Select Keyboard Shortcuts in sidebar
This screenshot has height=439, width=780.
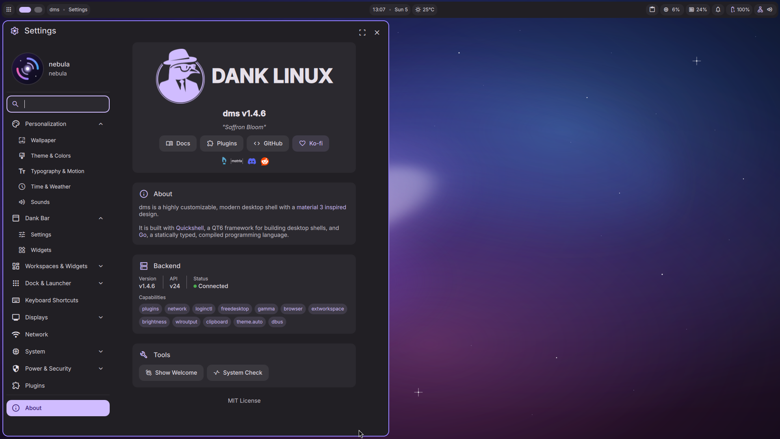(x=58, y=300)
